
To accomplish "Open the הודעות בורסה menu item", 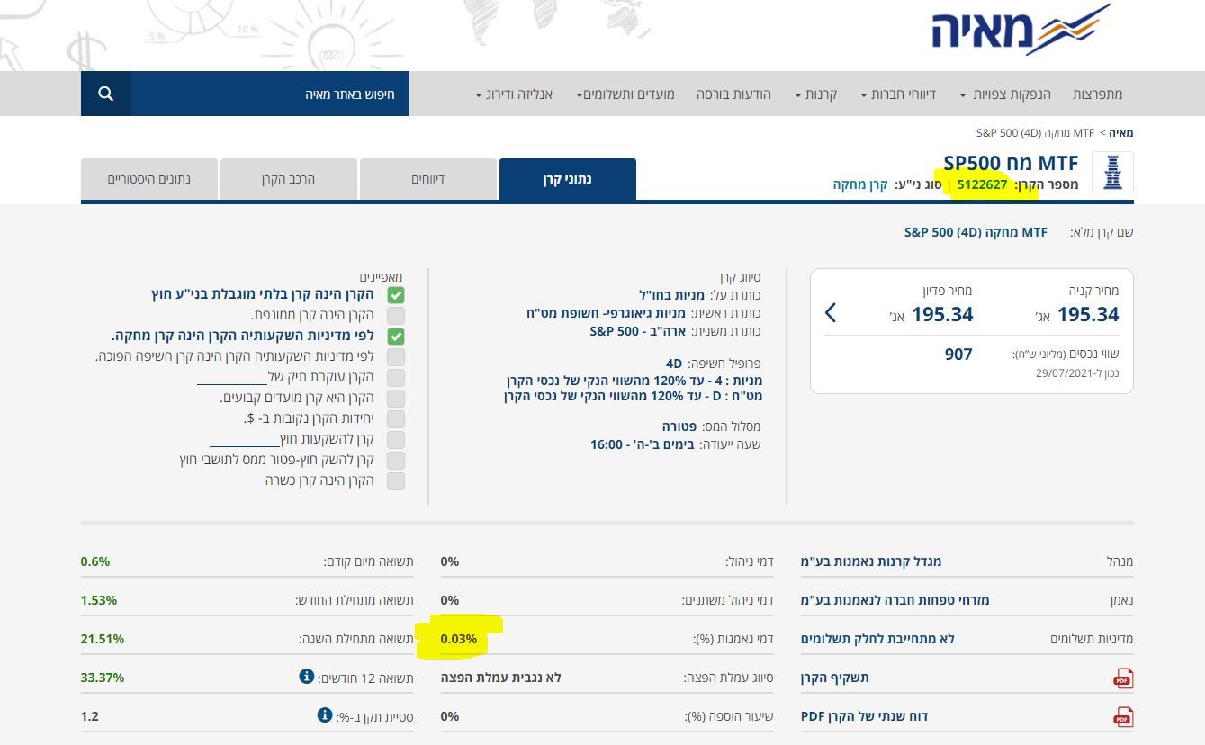I will click(x=733, y=94).
